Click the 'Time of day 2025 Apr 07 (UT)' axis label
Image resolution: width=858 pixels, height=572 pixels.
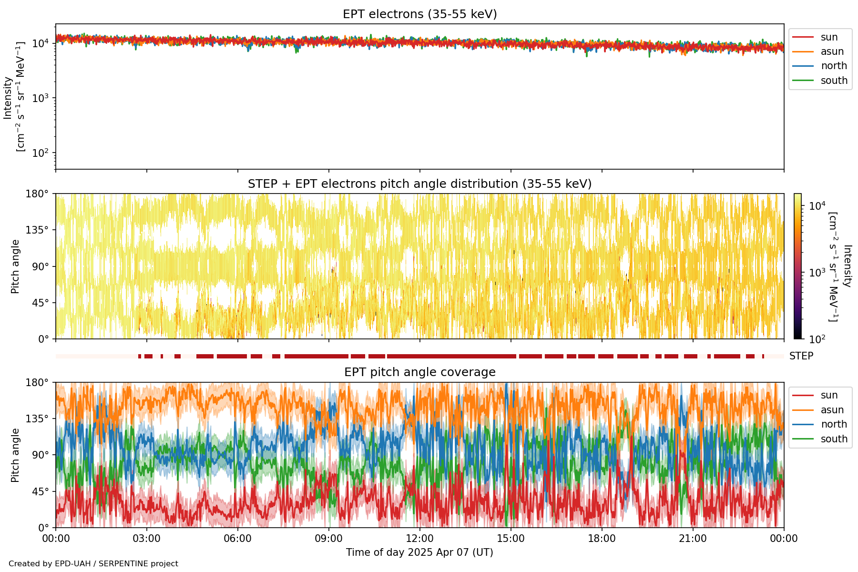point(419,552)
